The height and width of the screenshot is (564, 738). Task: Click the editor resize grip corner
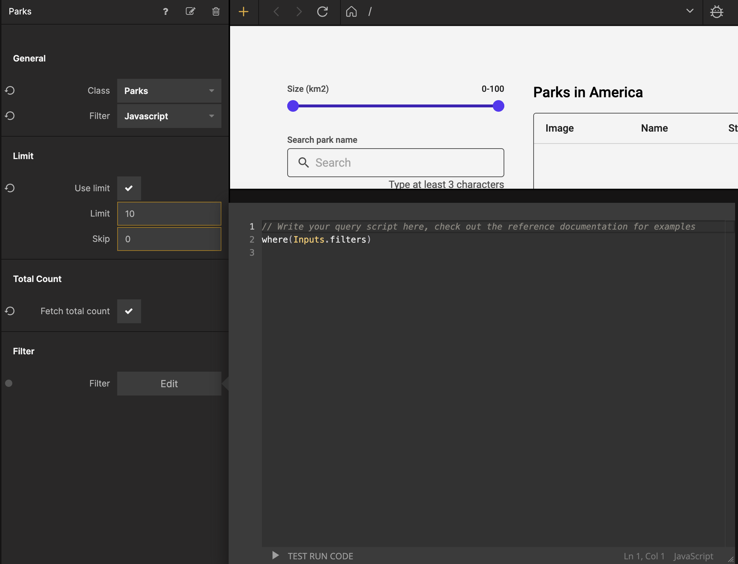pos(731,559)
